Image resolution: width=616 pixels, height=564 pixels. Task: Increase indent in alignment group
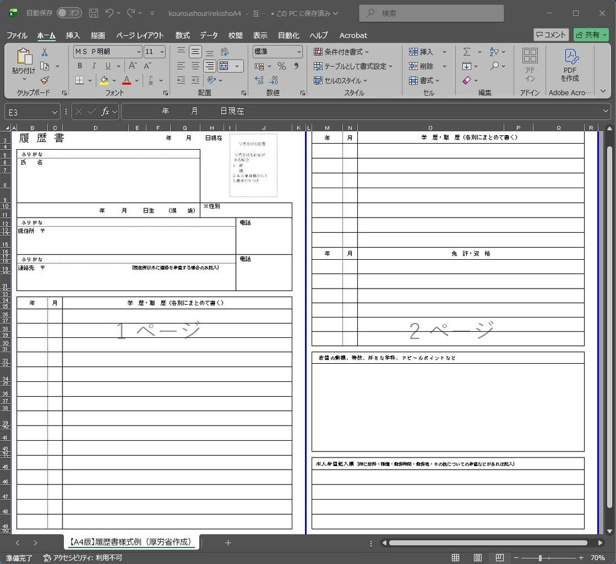[x=196, y=80]
